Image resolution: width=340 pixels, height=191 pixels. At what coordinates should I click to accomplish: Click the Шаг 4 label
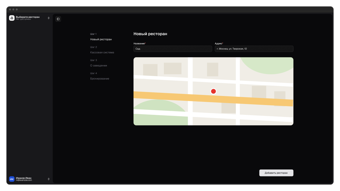coord(93,73)
